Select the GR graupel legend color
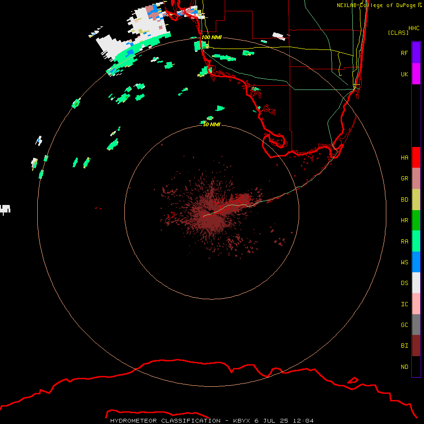The image size is (424, 424). pyautogui.click(x=416, y=179)
